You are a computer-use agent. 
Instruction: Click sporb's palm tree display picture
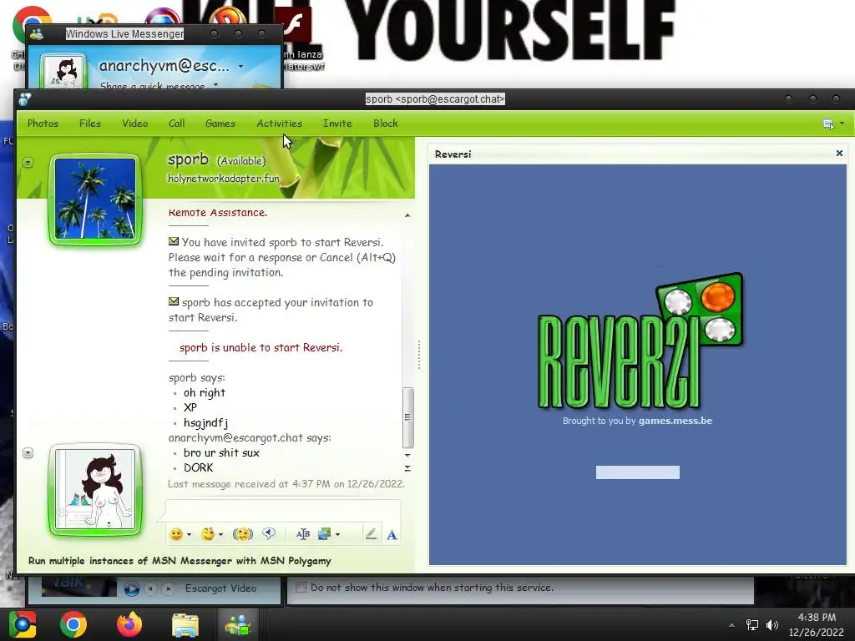tap(95, 199)
